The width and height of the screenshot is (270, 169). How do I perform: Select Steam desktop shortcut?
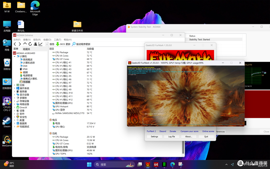(7, 122)
